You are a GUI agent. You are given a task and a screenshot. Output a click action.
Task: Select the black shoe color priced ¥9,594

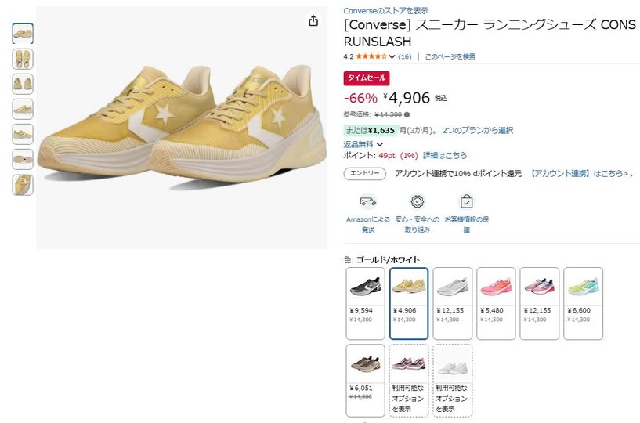click(x=365, y=303)
